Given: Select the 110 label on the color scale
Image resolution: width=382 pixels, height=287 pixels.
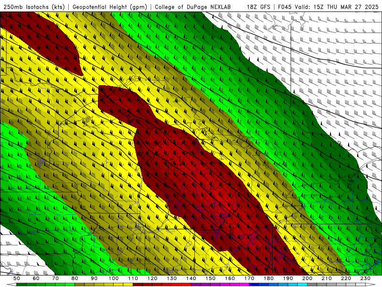Looking at the screenshot, I should coord(133,278).
